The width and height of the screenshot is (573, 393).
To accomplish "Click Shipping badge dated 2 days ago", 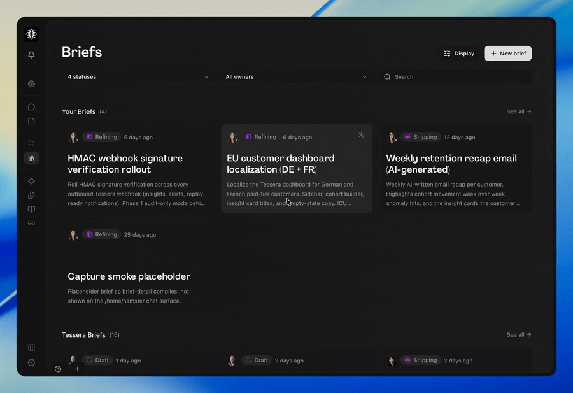I will click(x=420, y=360).
